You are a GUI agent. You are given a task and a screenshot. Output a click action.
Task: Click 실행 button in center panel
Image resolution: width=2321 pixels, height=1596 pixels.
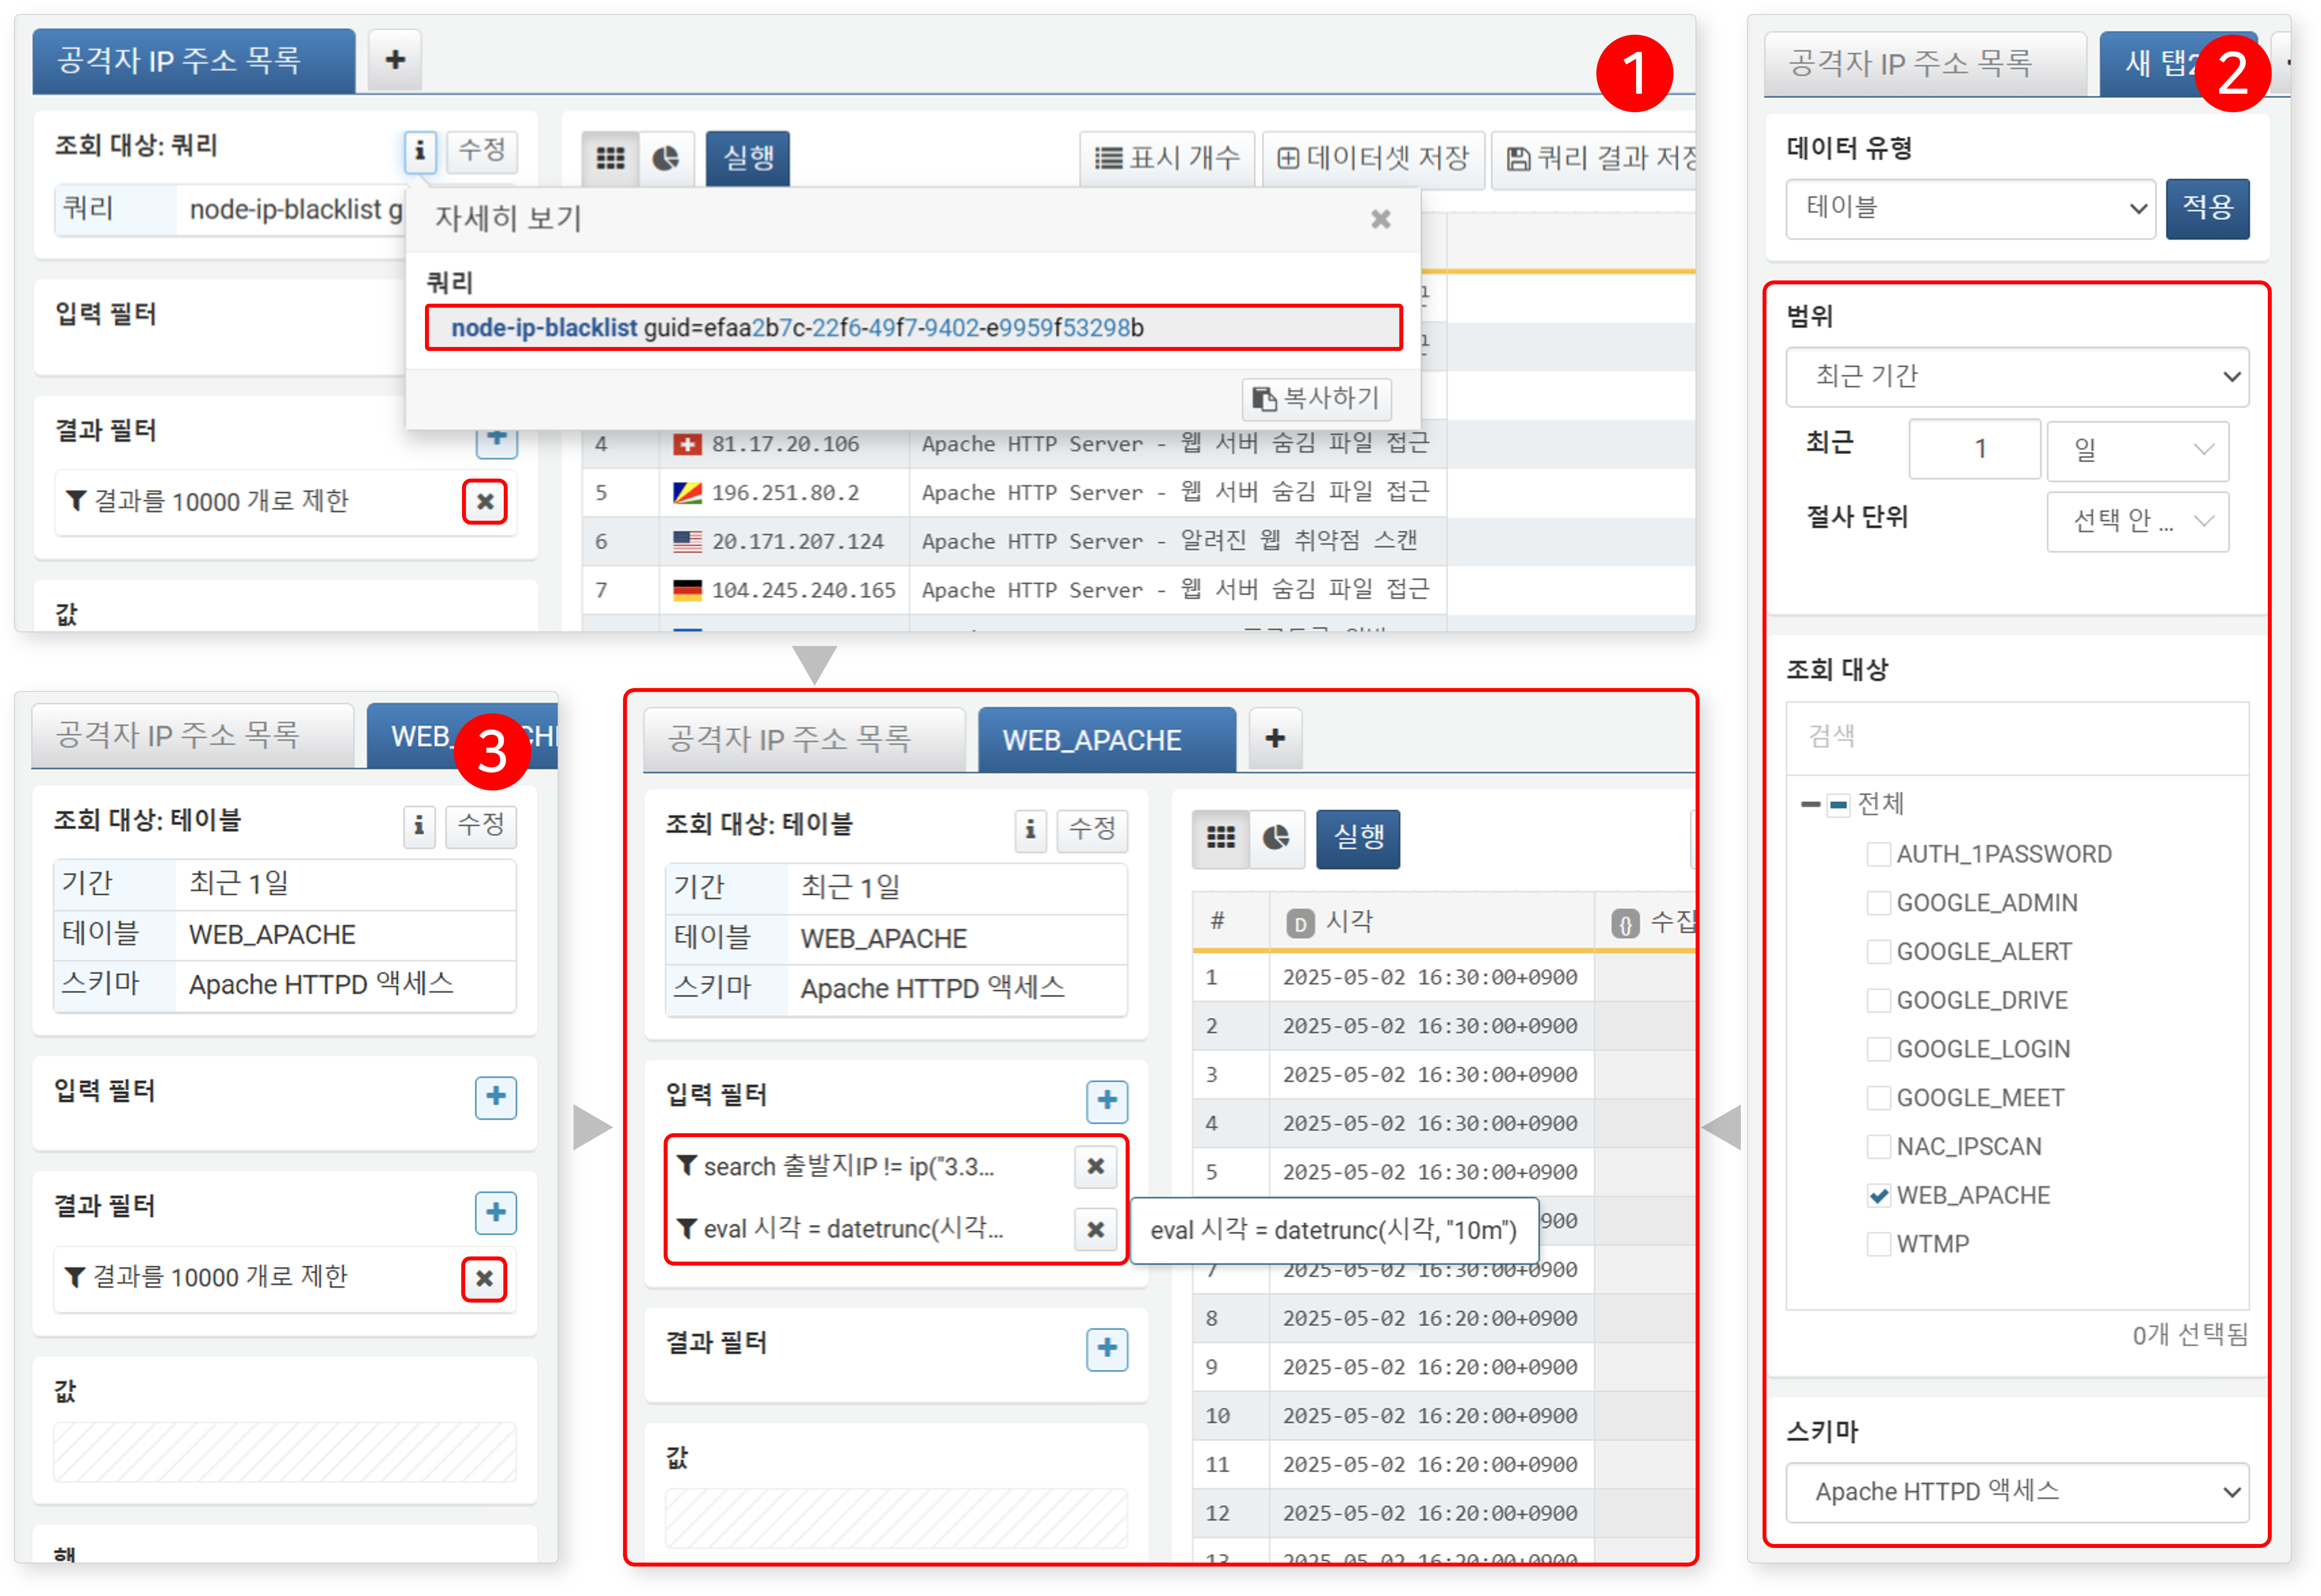click(x=1358, y=838)
